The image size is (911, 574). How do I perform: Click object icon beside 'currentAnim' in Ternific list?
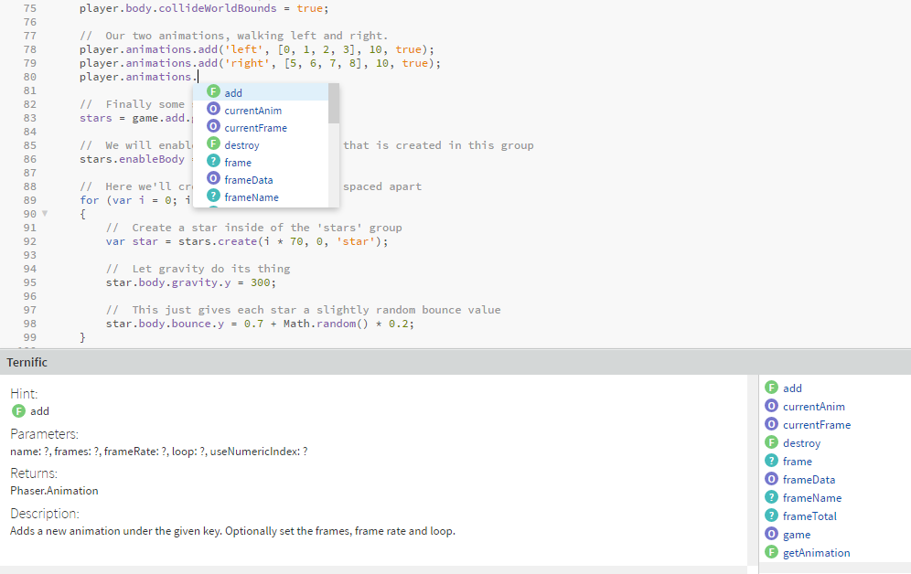point(772,406)
